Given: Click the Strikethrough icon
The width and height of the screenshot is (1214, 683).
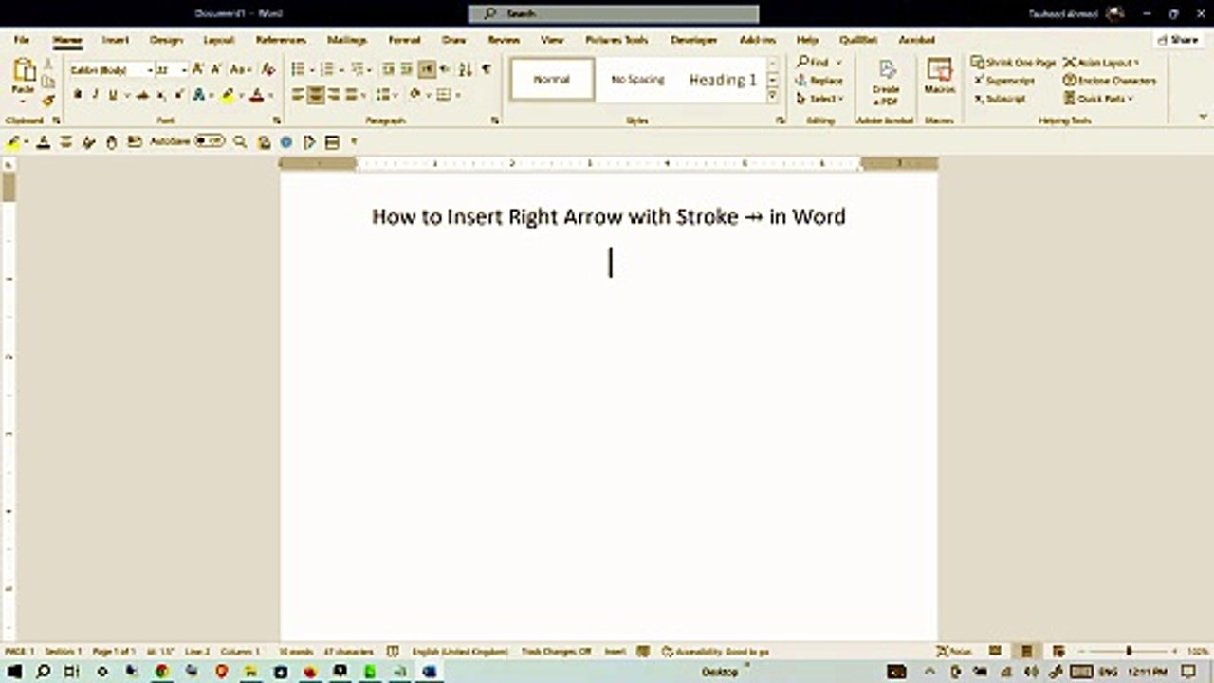Looking at the screenshot, I should [143, 95].
